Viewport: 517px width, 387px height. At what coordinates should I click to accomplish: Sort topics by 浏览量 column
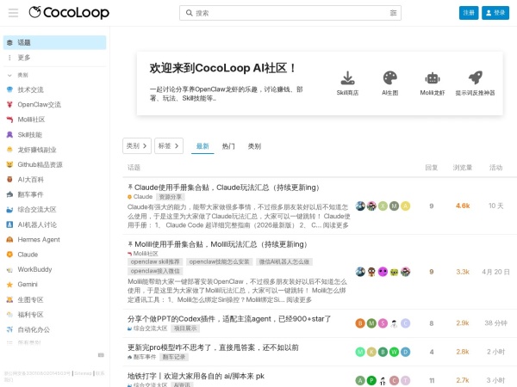pyautogui.click(x=463, y=168)
